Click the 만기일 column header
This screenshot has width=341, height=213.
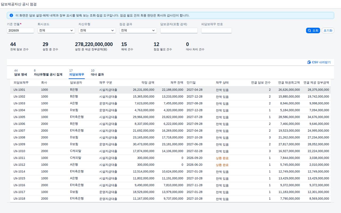pyautogui.click(x=191, y=83)
